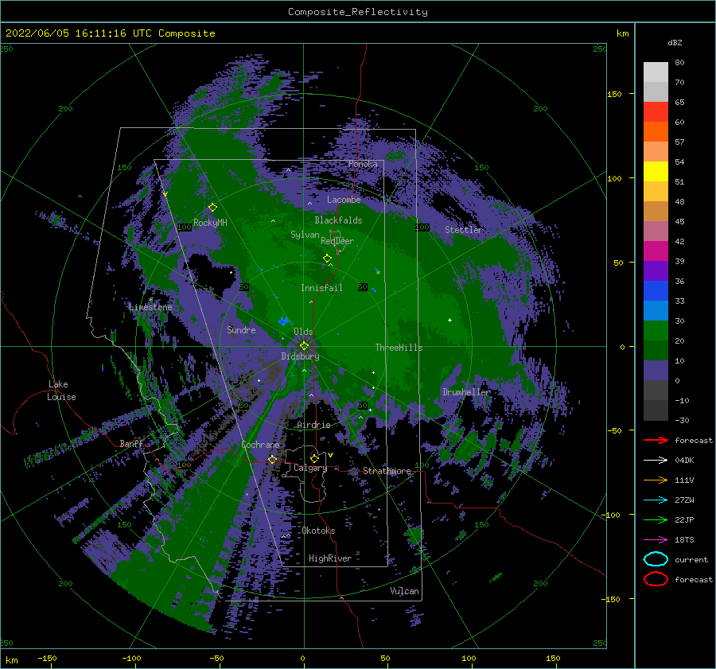Click the Cochrane city label
The height and width of the screenshot is (669, 716).
[260, 445]
